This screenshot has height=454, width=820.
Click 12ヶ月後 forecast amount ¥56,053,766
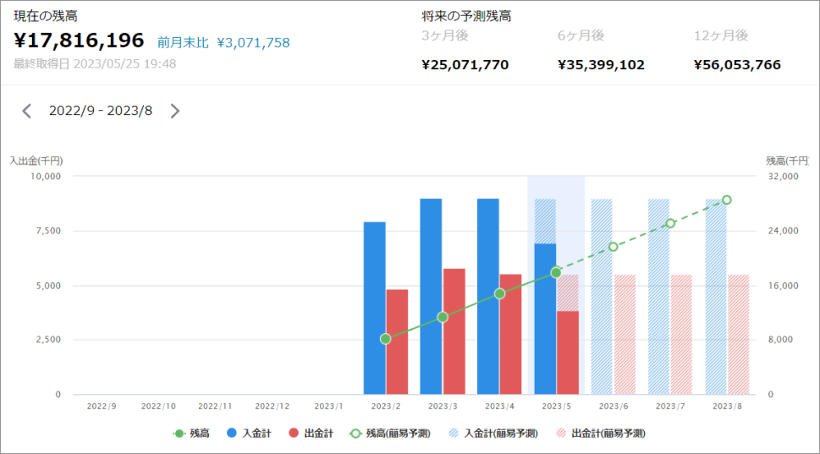pos(737,65)
